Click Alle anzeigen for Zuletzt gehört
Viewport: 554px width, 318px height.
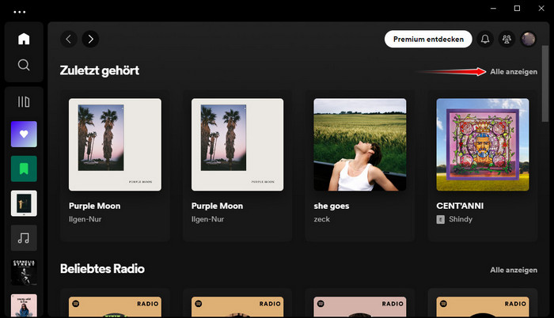point(514,72)
